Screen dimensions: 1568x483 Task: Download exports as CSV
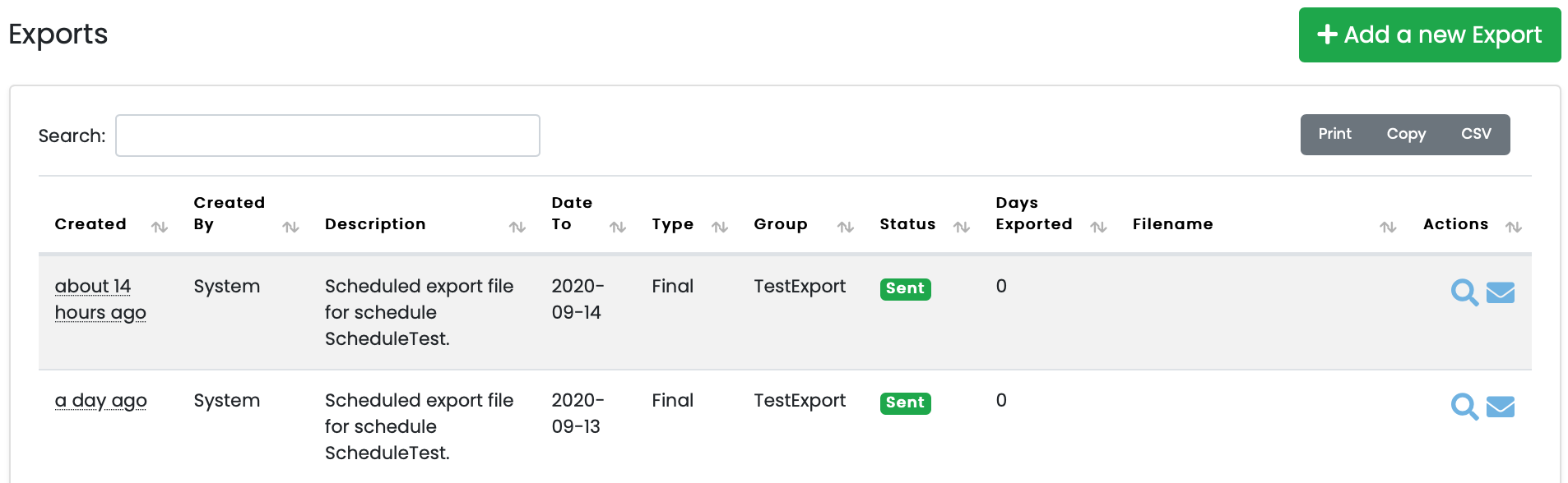1476,134
